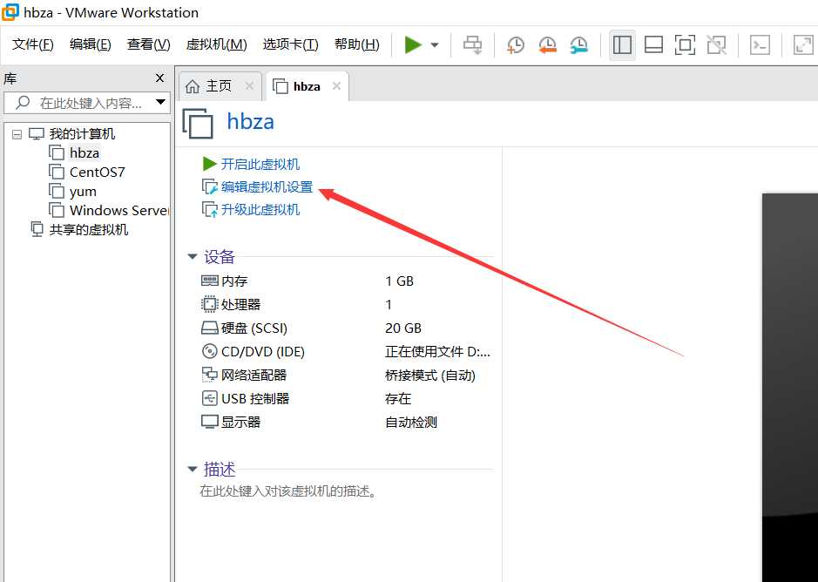This screenshot has height=582, width=818.
Task: Click the stretch guest display icon
Action: pyautogui.click(x=803, y=45)
